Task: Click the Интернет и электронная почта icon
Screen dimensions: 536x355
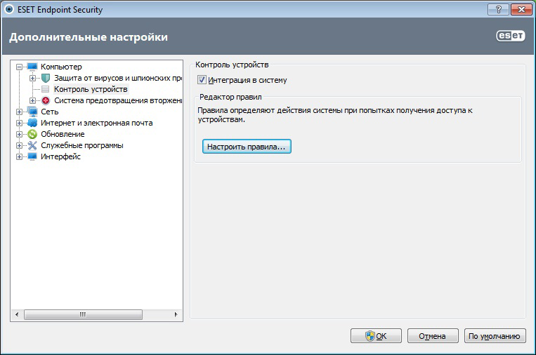Action: (32, 123)
